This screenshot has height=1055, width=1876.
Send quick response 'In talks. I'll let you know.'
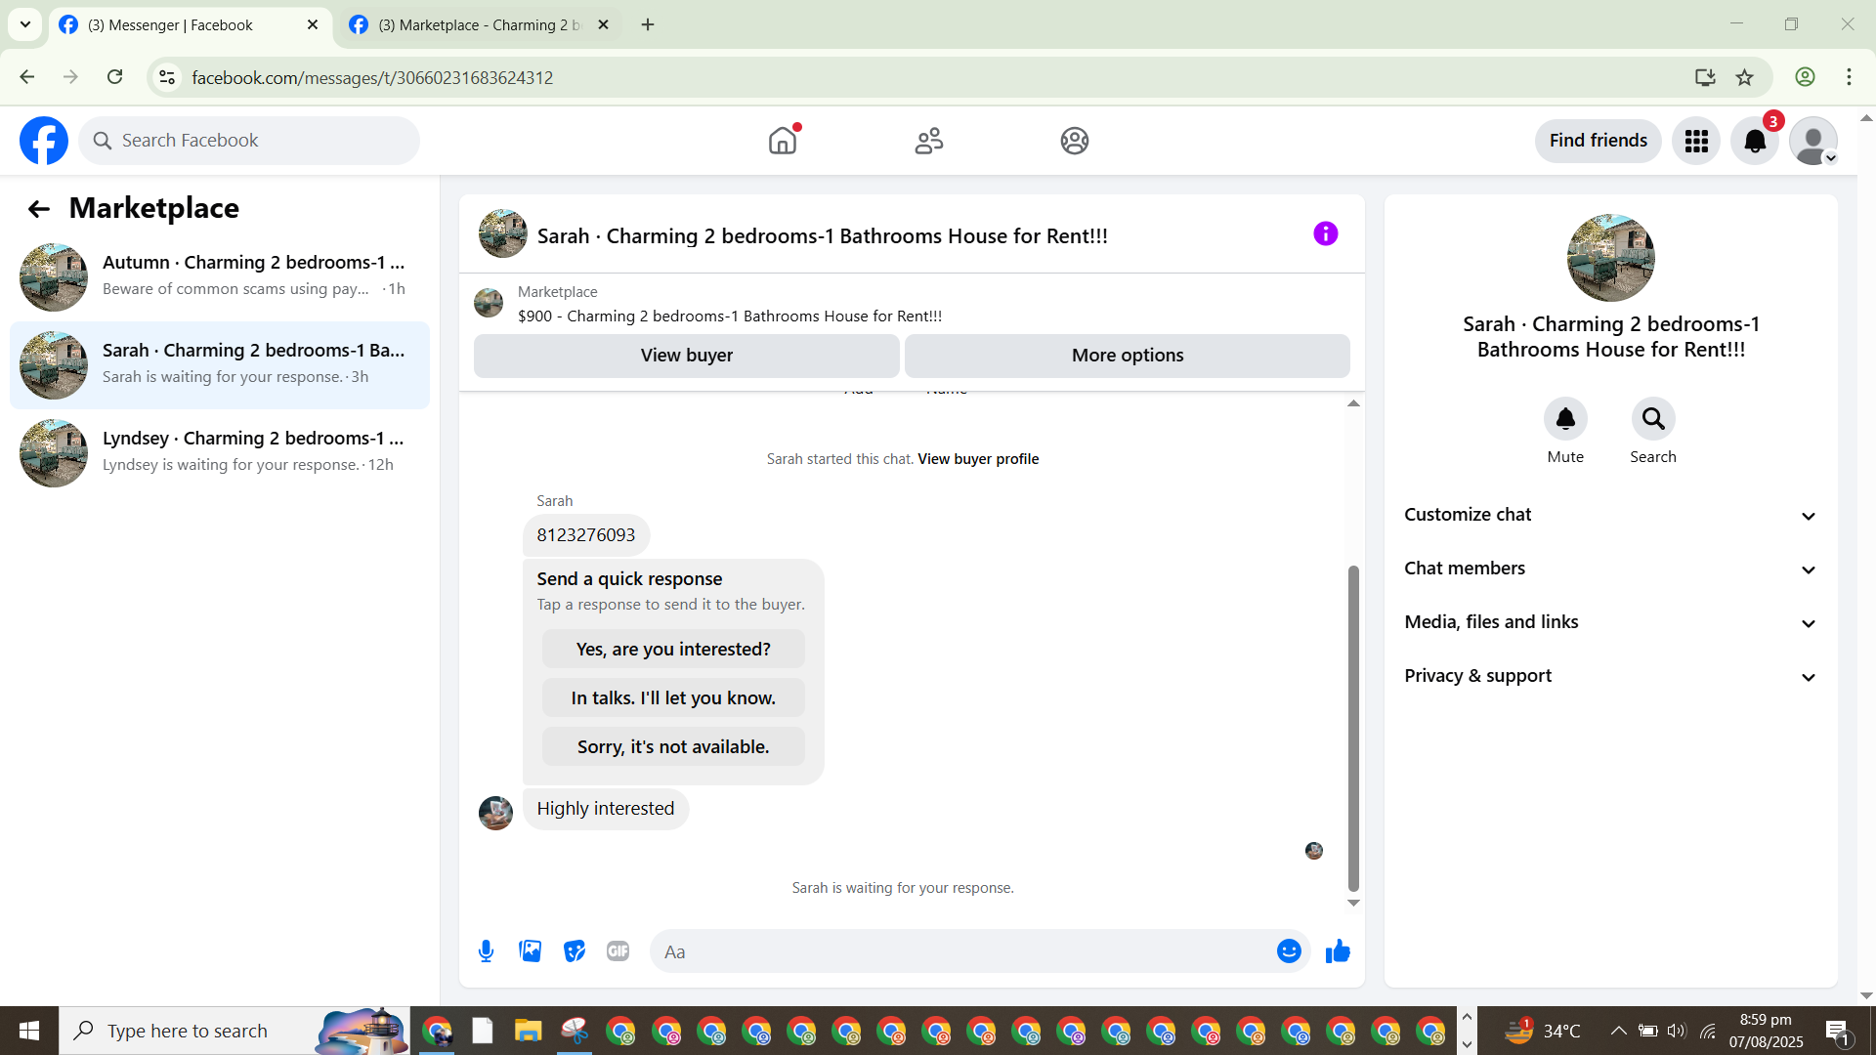pyautogui.click(x=673, y=698)
